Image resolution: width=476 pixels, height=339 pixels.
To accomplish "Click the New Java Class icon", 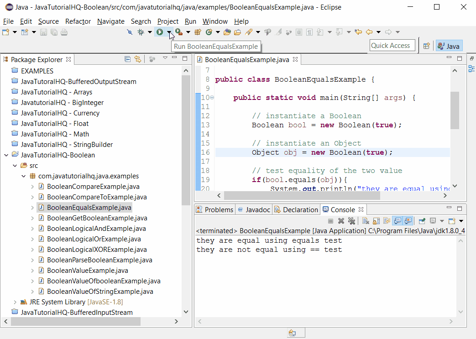I will click(x=209, y=32).
